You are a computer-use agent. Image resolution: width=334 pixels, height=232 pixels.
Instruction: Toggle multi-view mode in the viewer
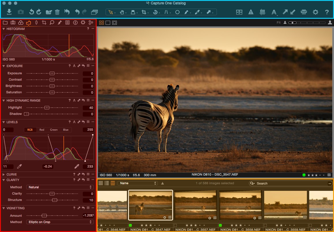[102, 23]
